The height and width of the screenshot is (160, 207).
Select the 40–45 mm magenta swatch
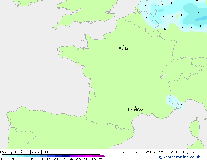pyautogui.click(x=88, y=156)
